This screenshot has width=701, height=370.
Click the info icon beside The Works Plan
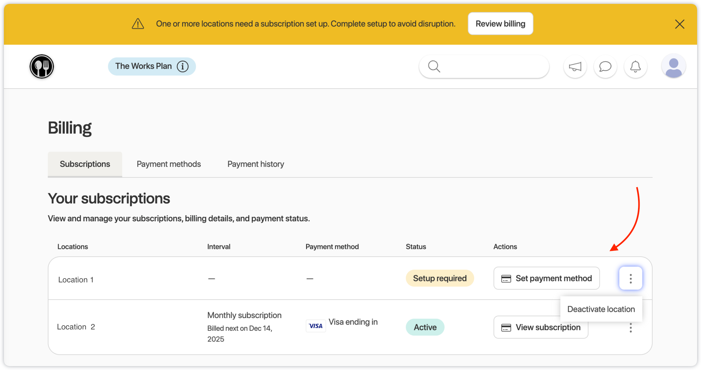coord(183,66)
